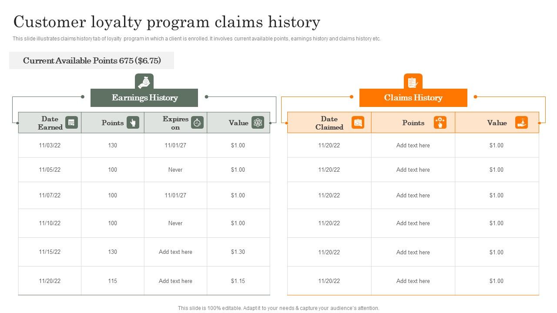Select 130 points in the 11/03/22 row
The width and height of the screenshot is (557, 313).
click(113, 145)
